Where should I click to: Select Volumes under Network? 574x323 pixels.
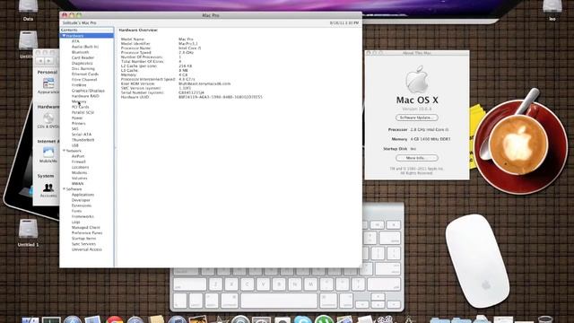[80, 178]
